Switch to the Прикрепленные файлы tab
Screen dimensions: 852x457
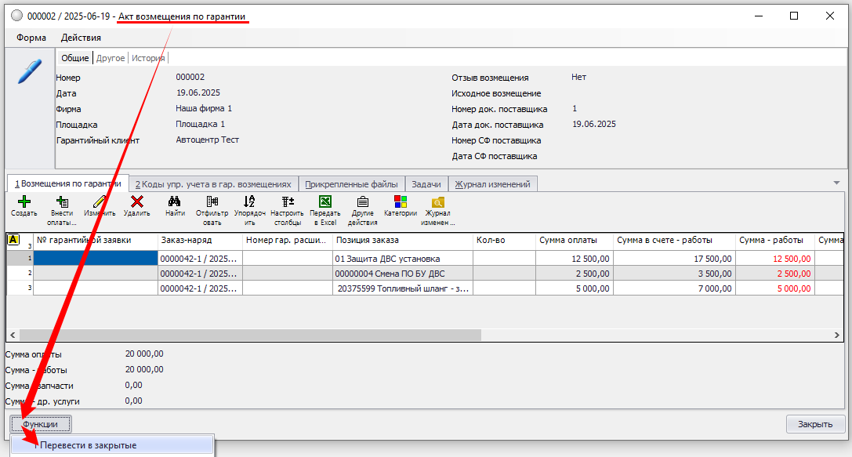click(x=351, y=184)
